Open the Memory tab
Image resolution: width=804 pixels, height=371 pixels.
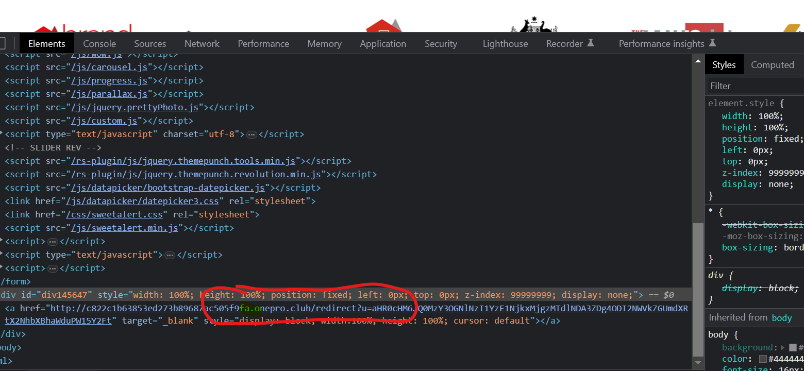[324, 44]
